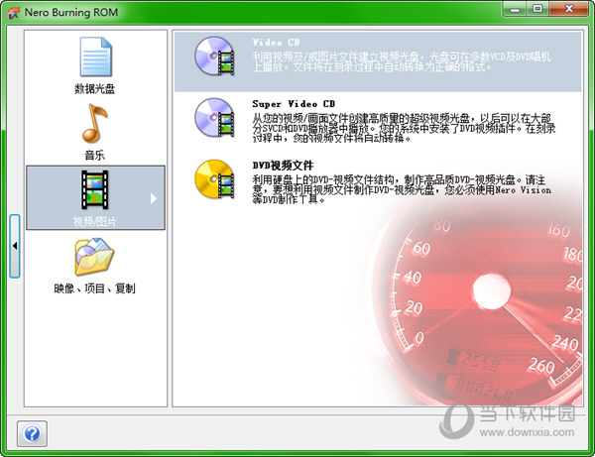The height and width of the screenshot is (457, 595).
Task: Expand the 视频/图片 submenu arrow
Action: click(154, 198)
